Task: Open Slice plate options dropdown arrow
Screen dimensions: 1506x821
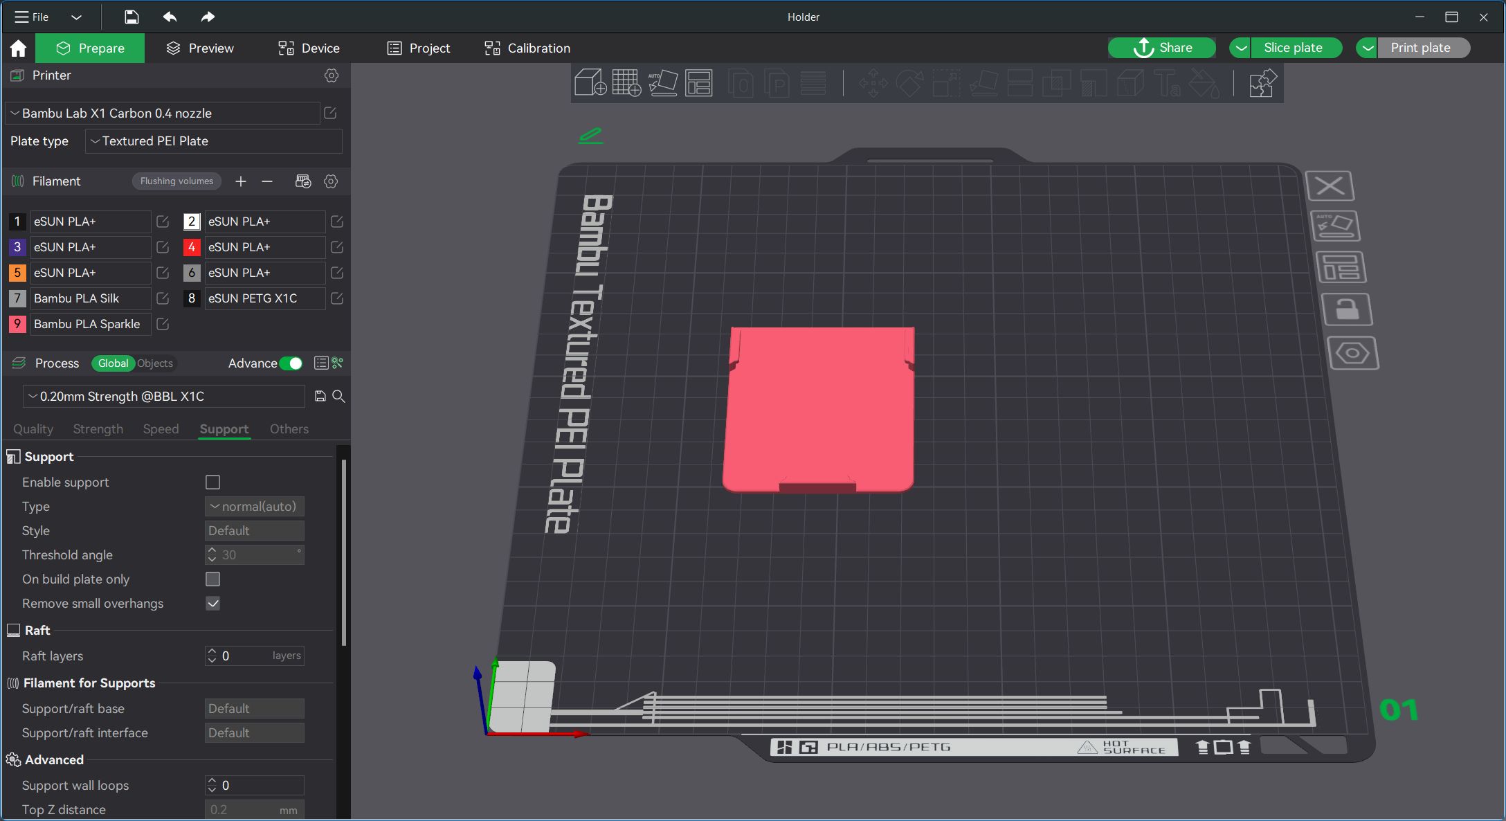Action: click(1240, 48)
